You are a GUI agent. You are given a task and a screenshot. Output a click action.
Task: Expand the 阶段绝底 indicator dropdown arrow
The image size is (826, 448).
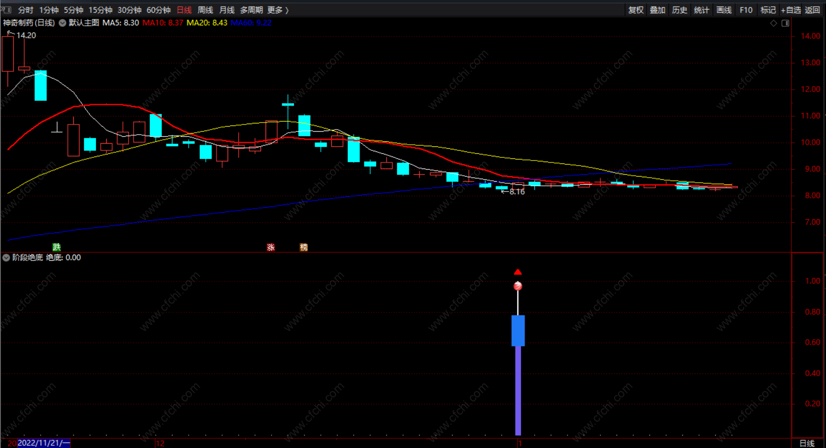pos(6,258)
